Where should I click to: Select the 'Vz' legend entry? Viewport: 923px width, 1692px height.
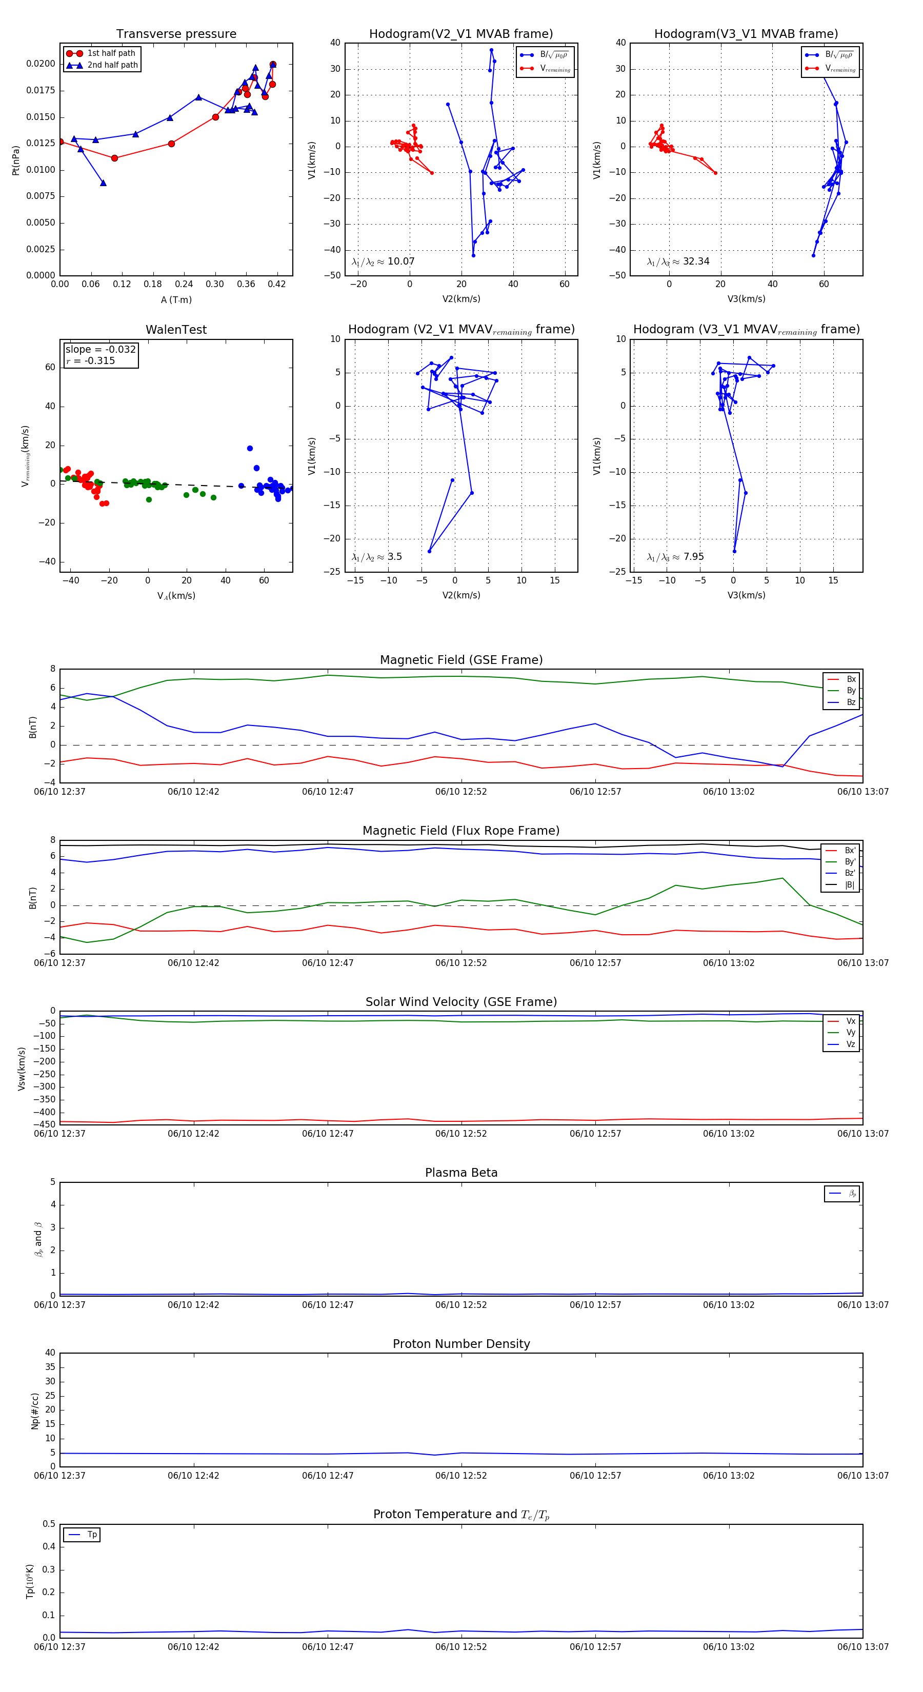click(841, 1044)
